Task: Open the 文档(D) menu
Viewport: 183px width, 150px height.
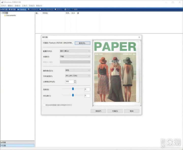Action: pyautogui.click(x=32, y=6)
